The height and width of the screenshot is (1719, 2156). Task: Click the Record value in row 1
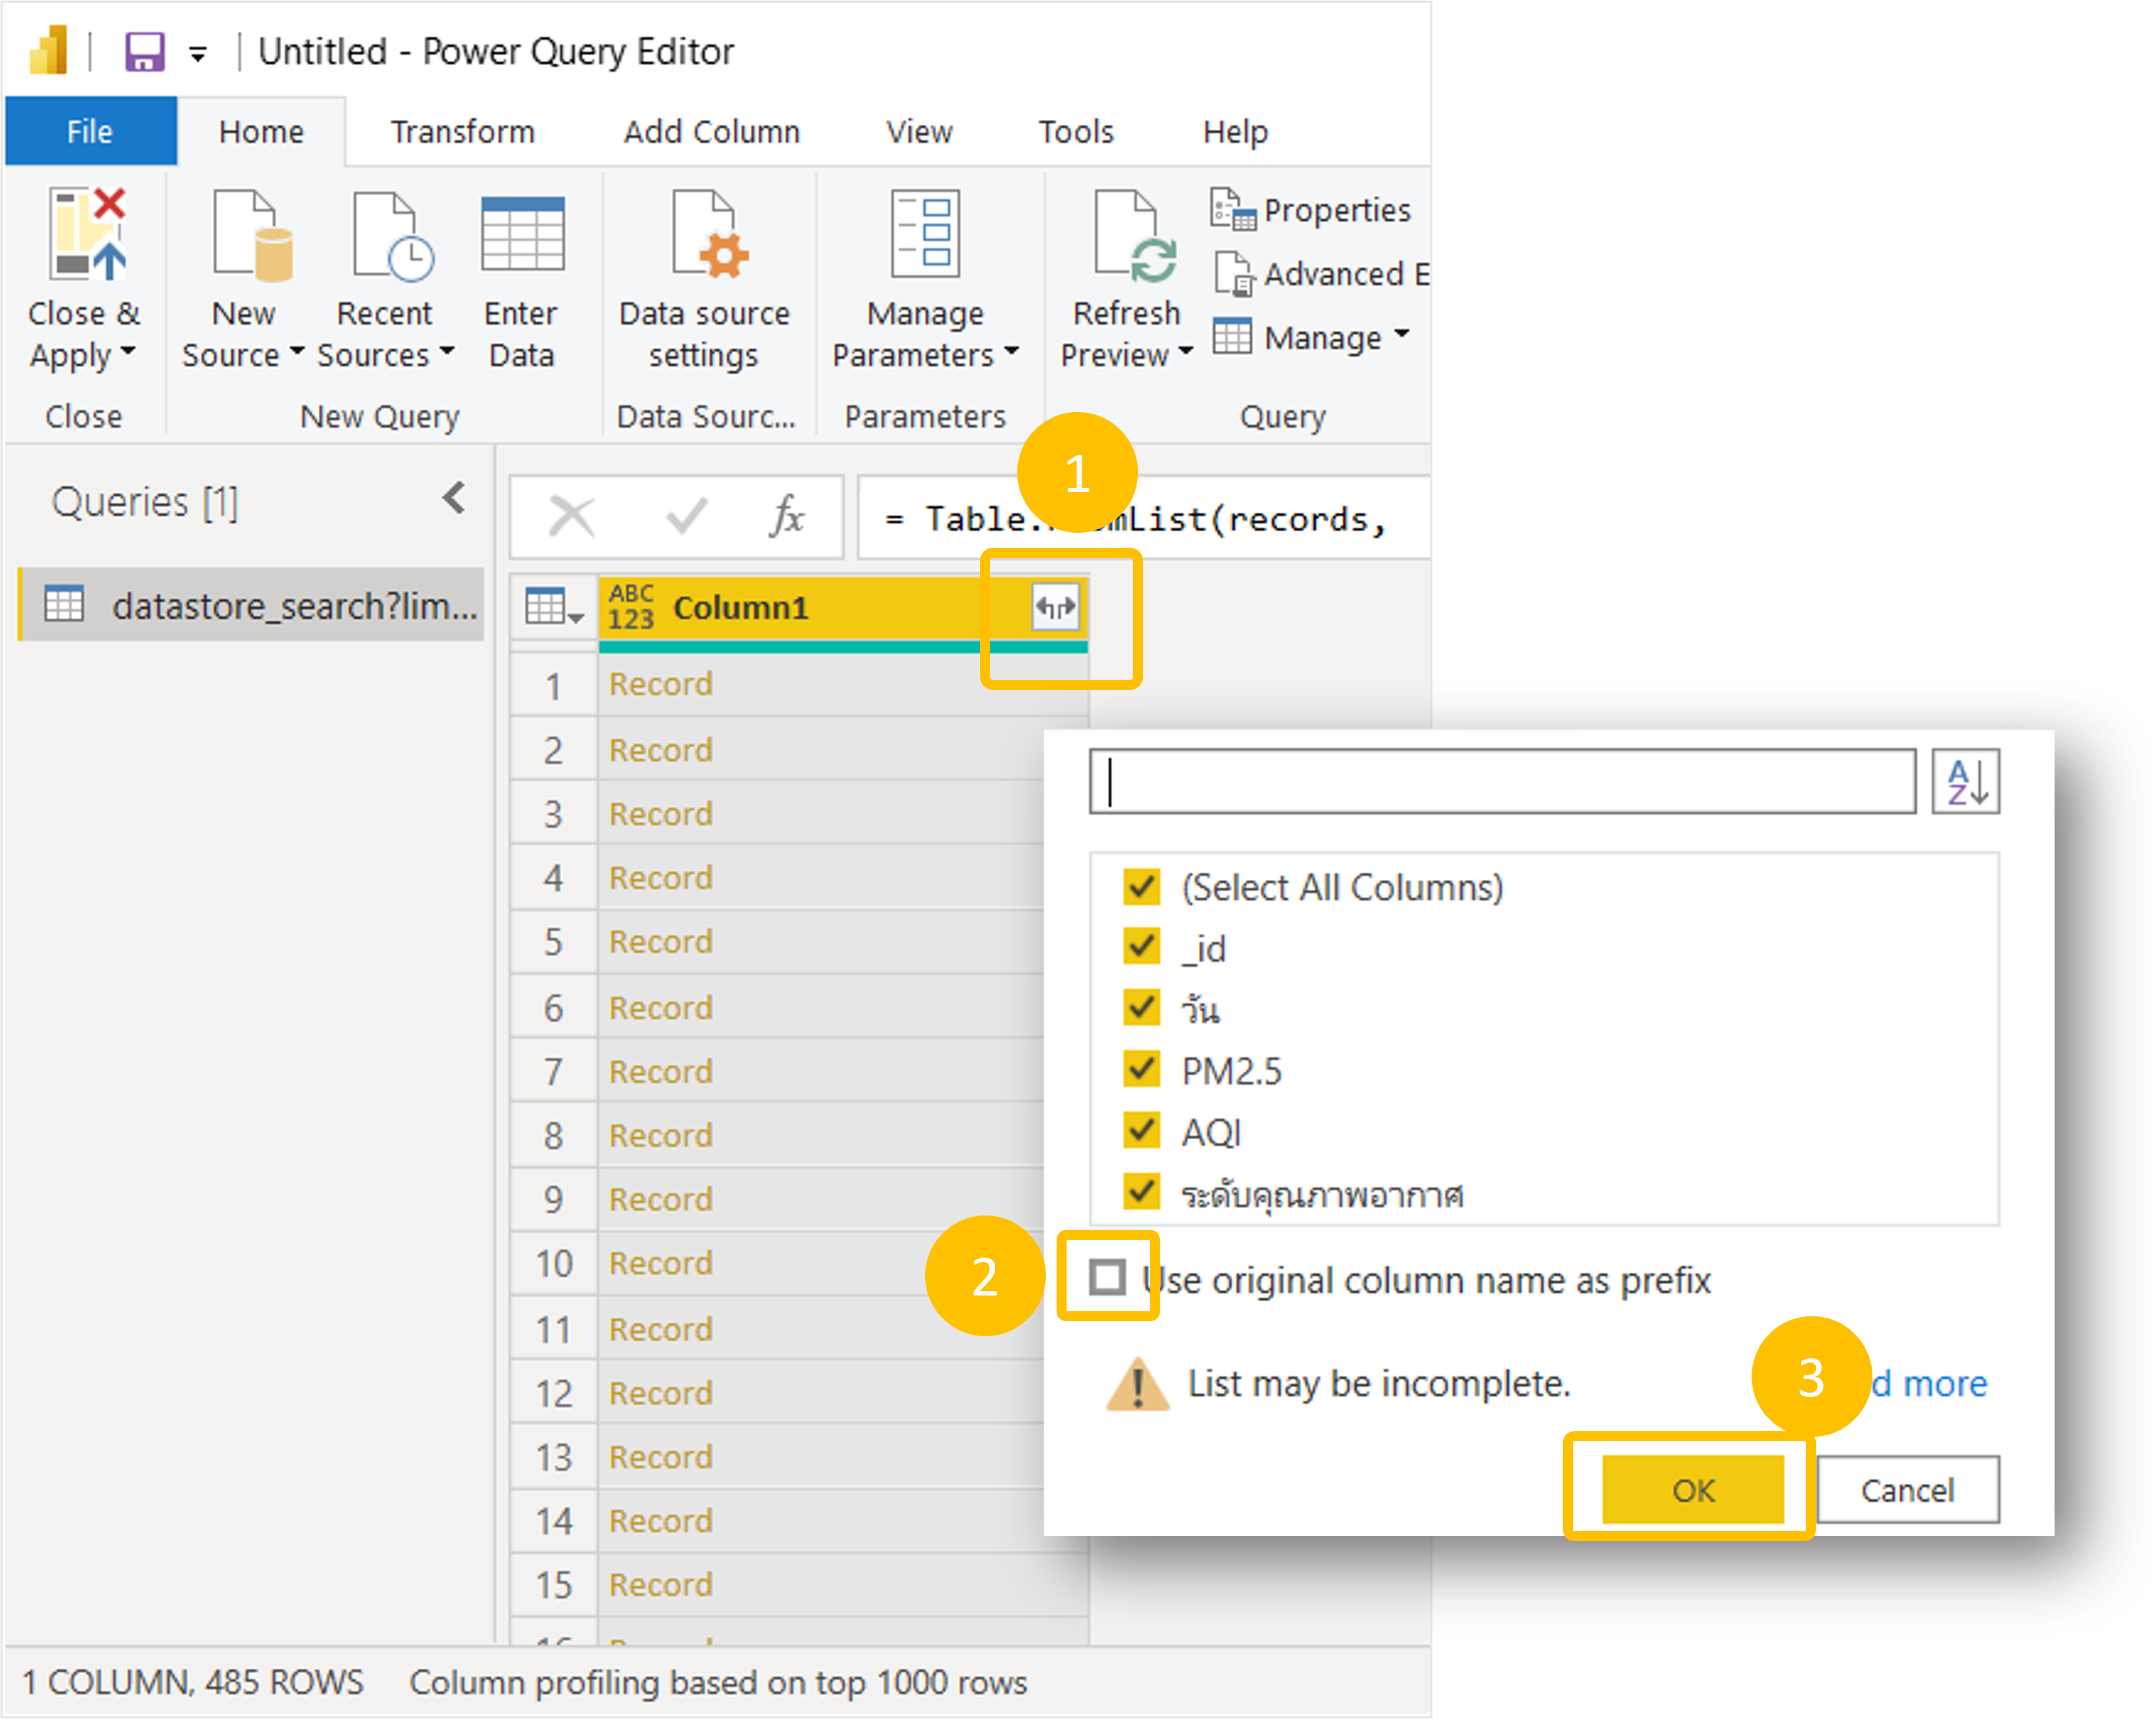(661, 683)
